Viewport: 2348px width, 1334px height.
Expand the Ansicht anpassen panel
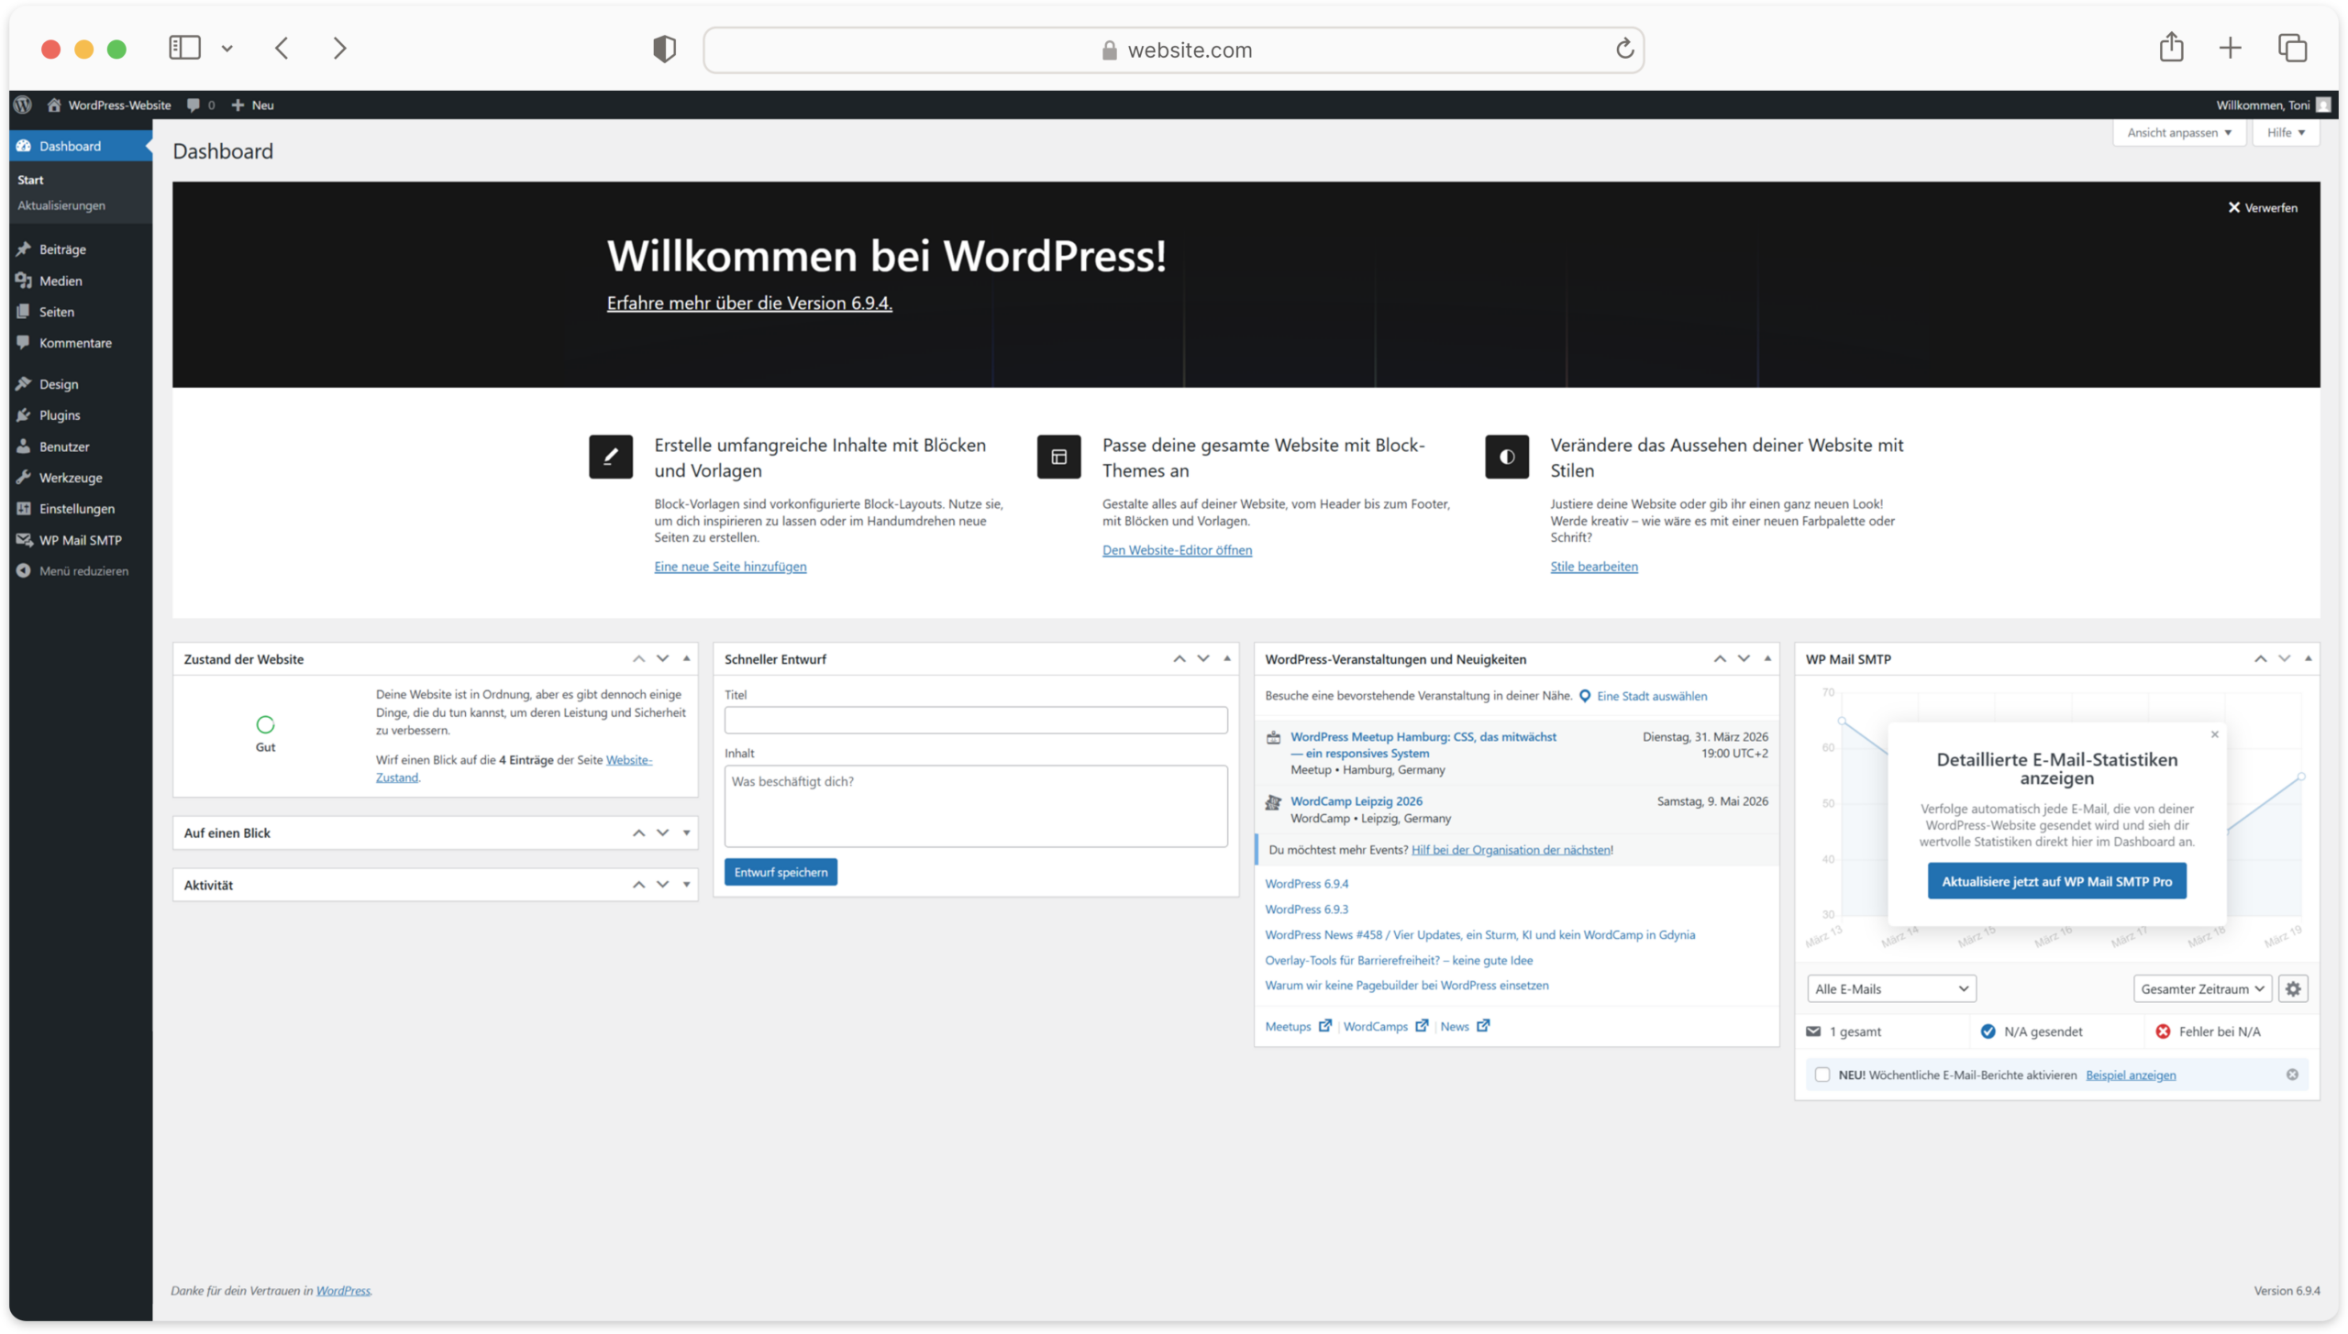pos(2178,133)
